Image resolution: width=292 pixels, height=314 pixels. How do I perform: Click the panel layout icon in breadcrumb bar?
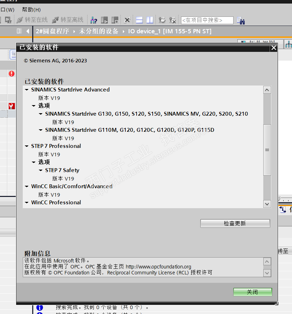click(x=19, y=31)
